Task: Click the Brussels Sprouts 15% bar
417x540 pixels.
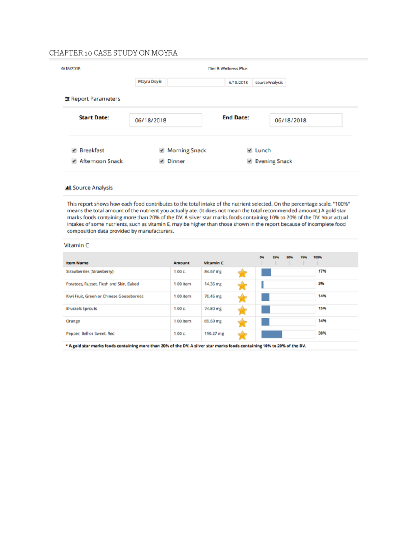Action: (x=265, y=309)
